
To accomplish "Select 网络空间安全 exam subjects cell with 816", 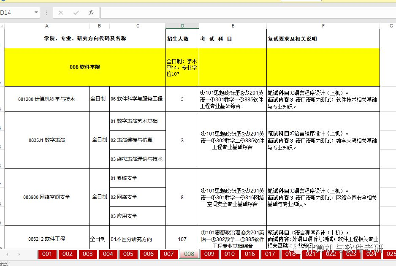I will (x=233, y=197).
